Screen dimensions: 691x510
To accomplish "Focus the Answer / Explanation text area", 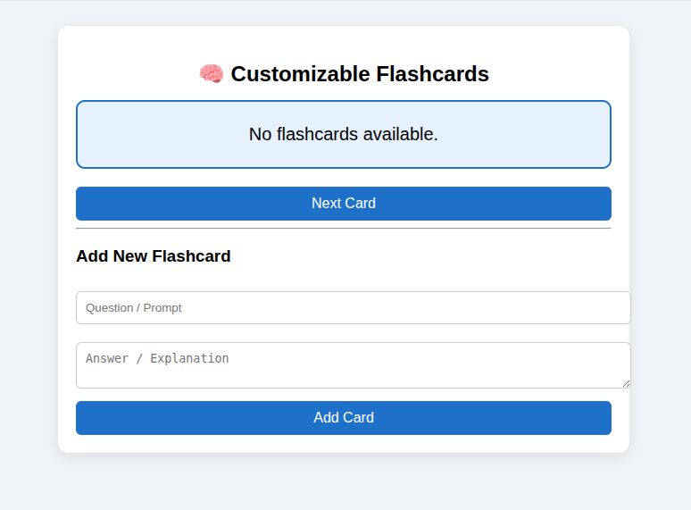I will pos(353,365).
